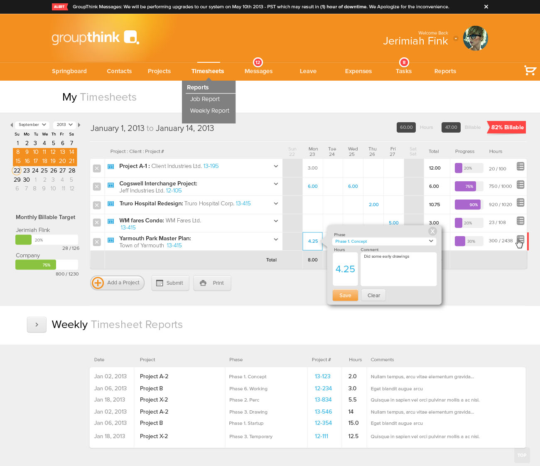Click the comment box with early drawings

[398, 269]
